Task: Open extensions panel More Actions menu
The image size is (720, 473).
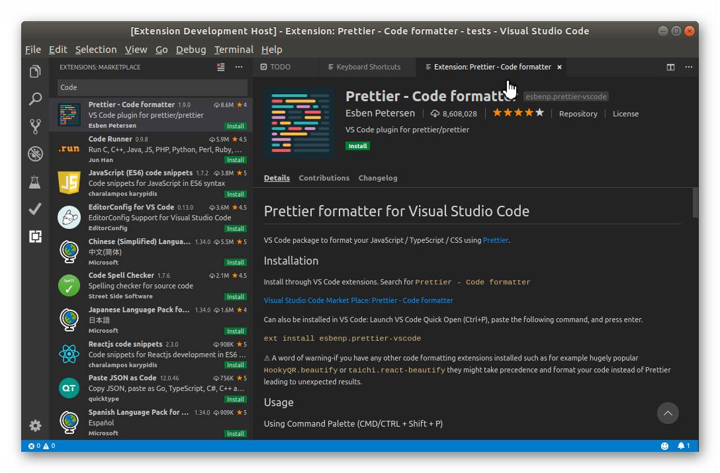Action: click(x=239, y=67)
